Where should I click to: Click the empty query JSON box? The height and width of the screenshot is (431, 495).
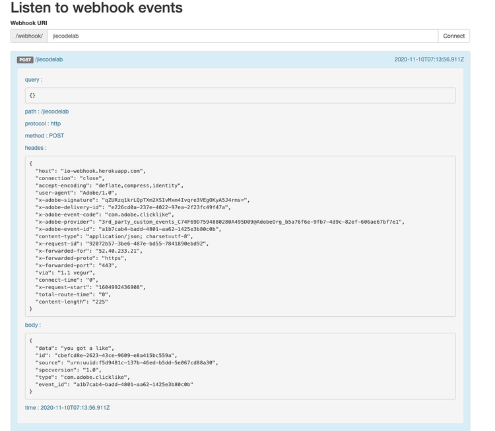pyautogui.click(x=240, y=96)
